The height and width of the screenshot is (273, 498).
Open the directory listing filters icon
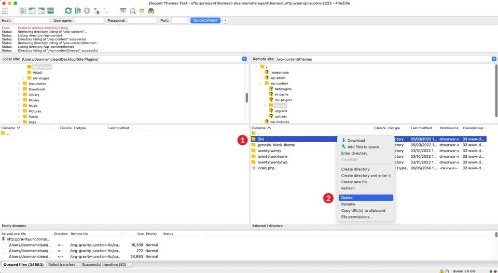(123, 10)
